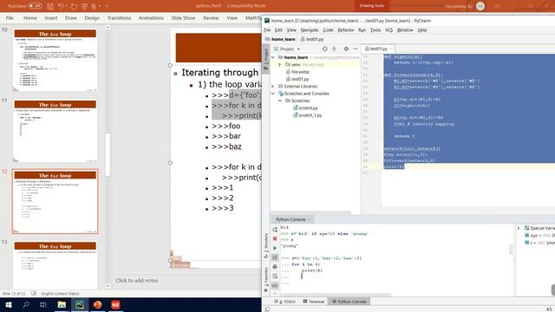Undo the last action in PowerPoint
This screenshot has width=555, height=312.
tap(61, 6)
